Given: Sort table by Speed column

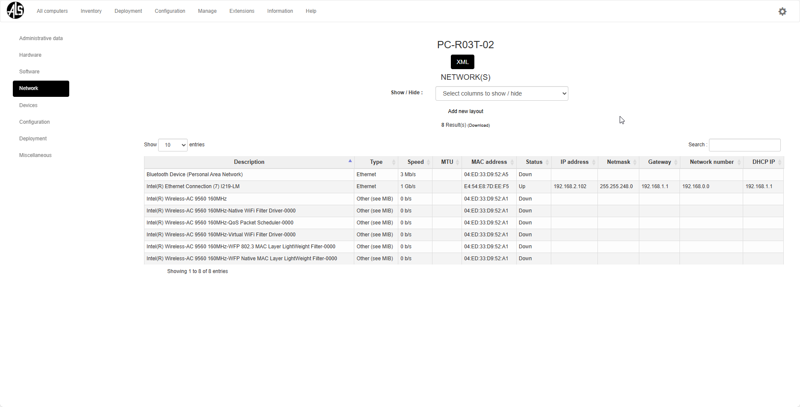Looking at the screenshot, I should coord(415,162).
